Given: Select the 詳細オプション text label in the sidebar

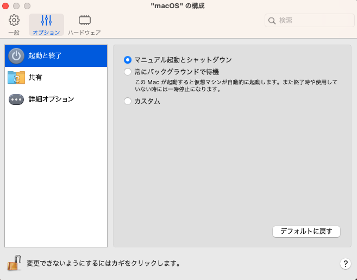Looking at the screenshot, I should click(51, 99).
